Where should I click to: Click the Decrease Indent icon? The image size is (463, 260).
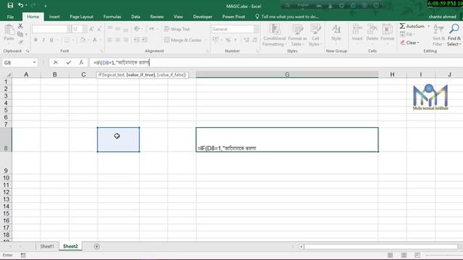click(137, 40)
